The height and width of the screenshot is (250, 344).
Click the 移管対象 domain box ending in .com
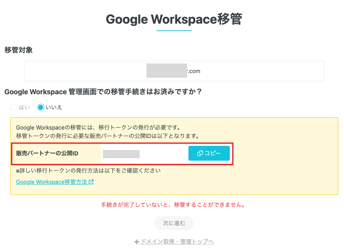click(x=174, y=71)
